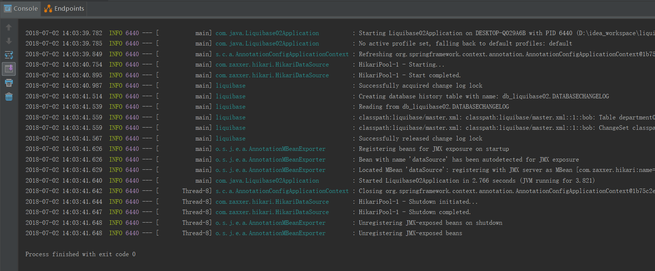Select the 'HikariPool-1 - Starting...' log message
The image size is (655, 271).
click(401, 65)
